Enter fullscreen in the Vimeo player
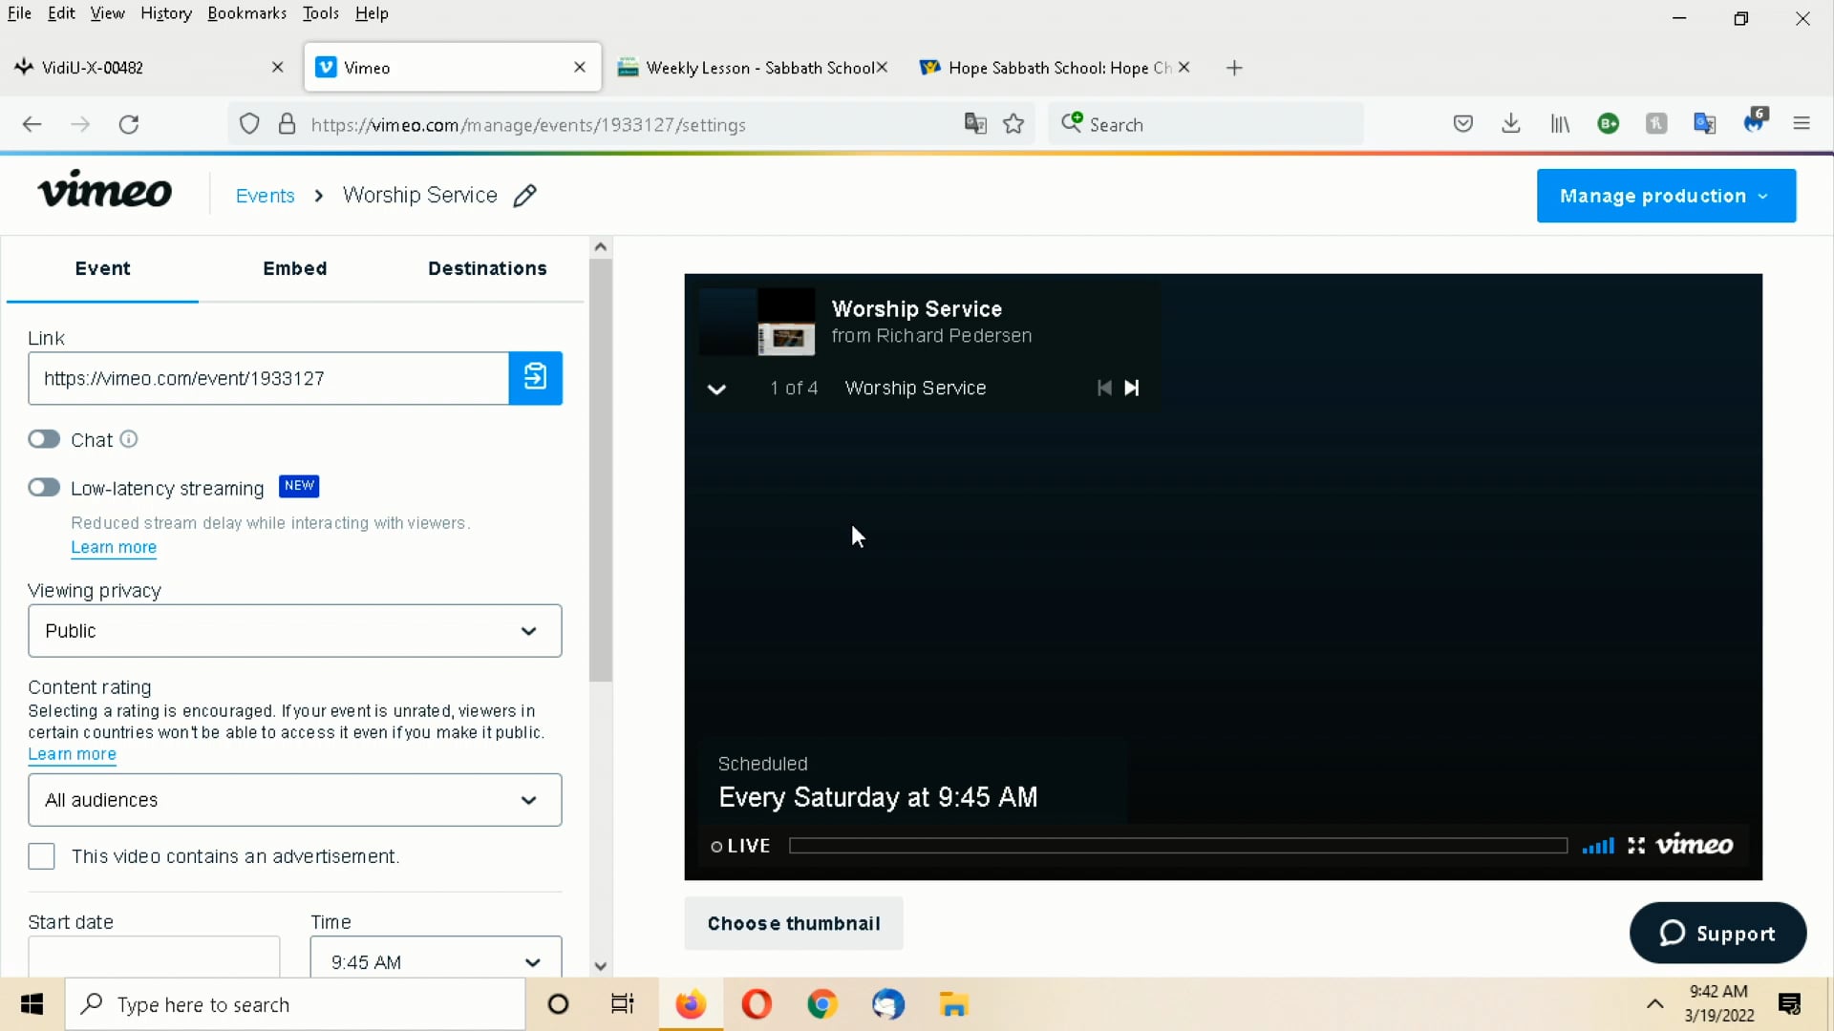Viewport: 1834px width, 1031px height. click(x=1636, y=846)
